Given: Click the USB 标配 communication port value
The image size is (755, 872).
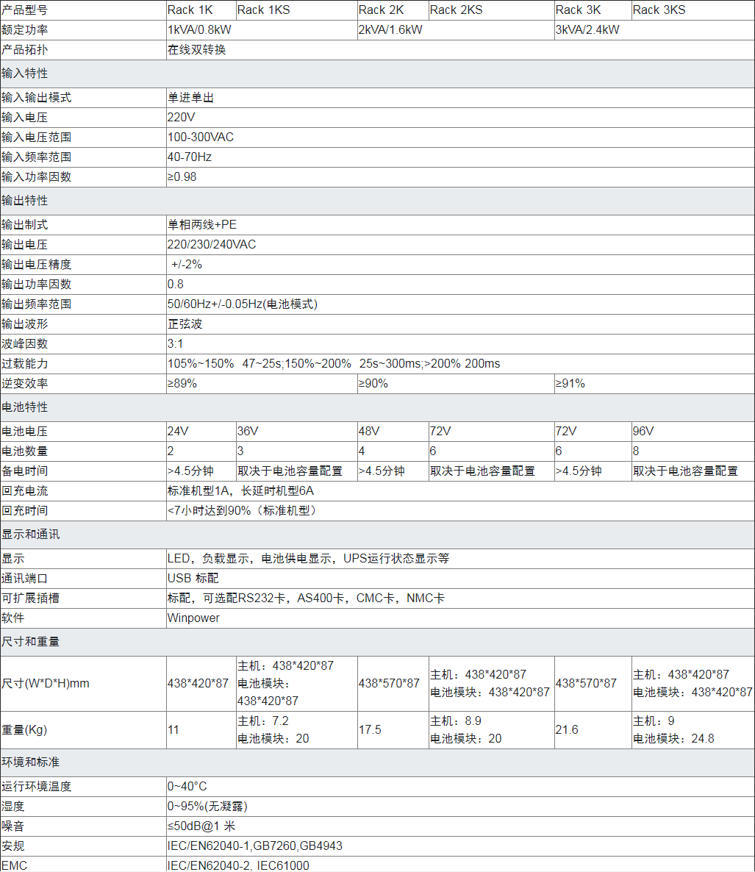Looking at the screenshot, I should point(193,578).
